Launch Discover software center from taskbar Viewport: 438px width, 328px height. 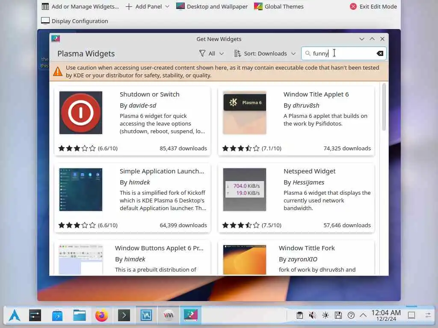[57, 316]
